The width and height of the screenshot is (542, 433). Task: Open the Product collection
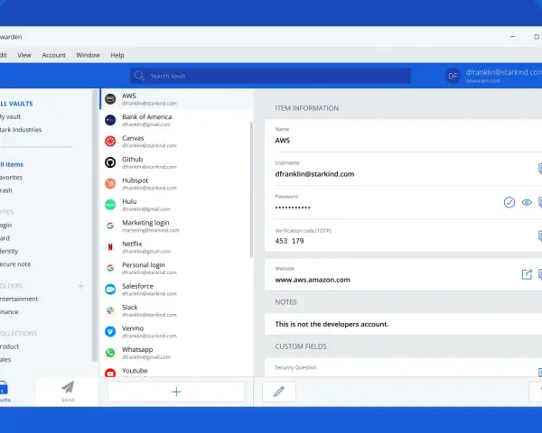pos(9,346)
